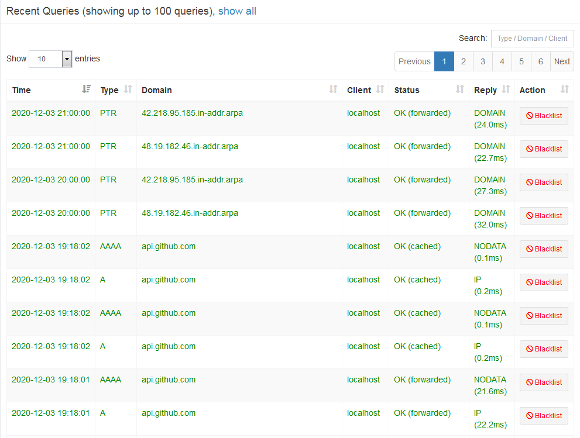The height and width of the screenshot is (438, 580).
Task: Jump to pagination page 6
Action: point(540,61)
